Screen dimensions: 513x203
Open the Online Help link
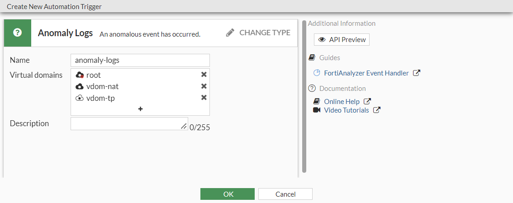click(x=342, y=102)
